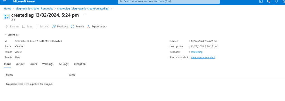Open Cloud Shell icon in top bar

tap(261, 1)
